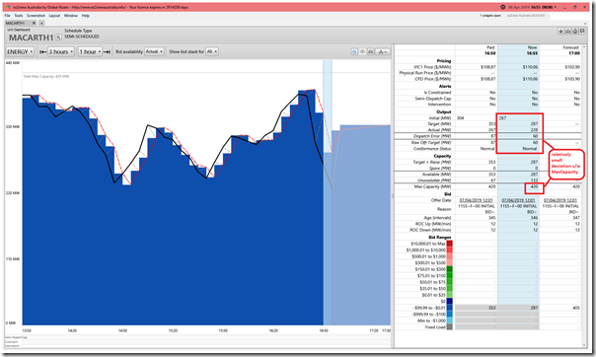This screenshot has height=357, width=596.
Task: Click the chart camera snapshot icon
Action: (370, 51)
